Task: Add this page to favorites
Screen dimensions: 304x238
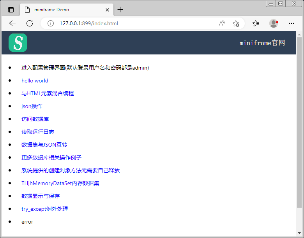Action: click(x=236, y=23)
